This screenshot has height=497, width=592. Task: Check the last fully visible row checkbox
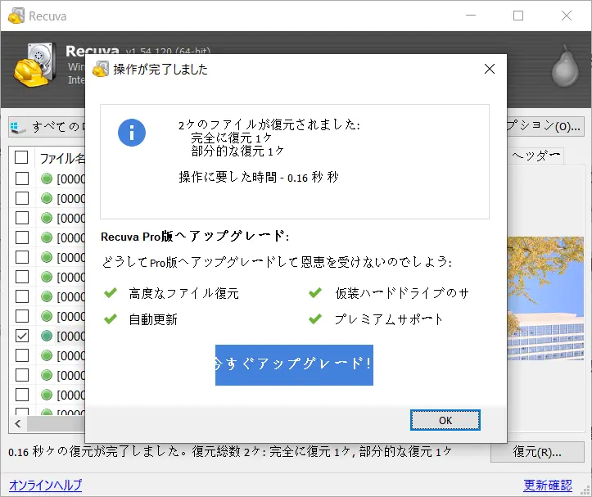pyautogui.click(x=22, y=395)
